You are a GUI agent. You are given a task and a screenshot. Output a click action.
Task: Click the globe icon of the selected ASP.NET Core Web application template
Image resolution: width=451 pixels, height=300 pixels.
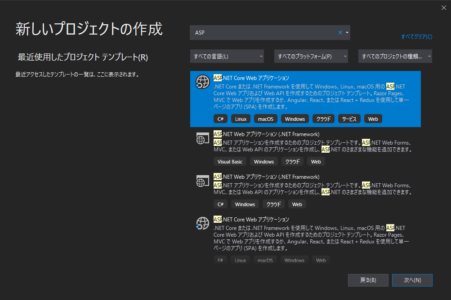click(202, 82)
